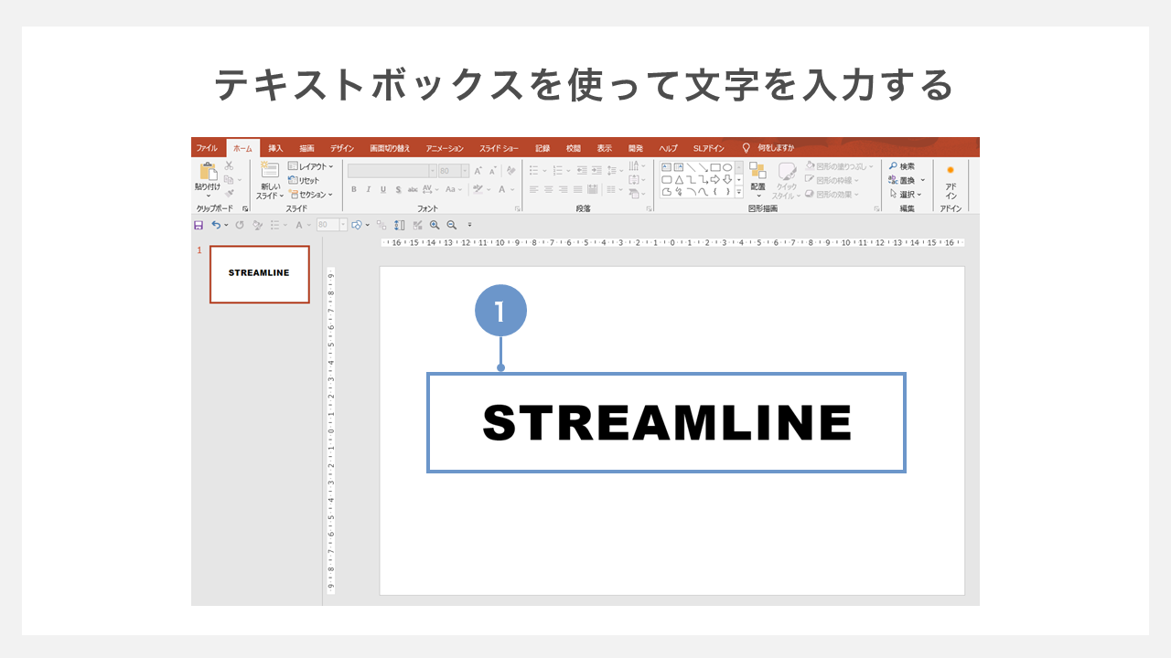
Task: Switch to the Design (デザイン) tab
Action: tap(342, 148)
